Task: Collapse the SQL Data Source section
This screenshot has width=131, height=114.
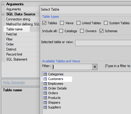Action: pyautogui.click(x=3, y=14)
